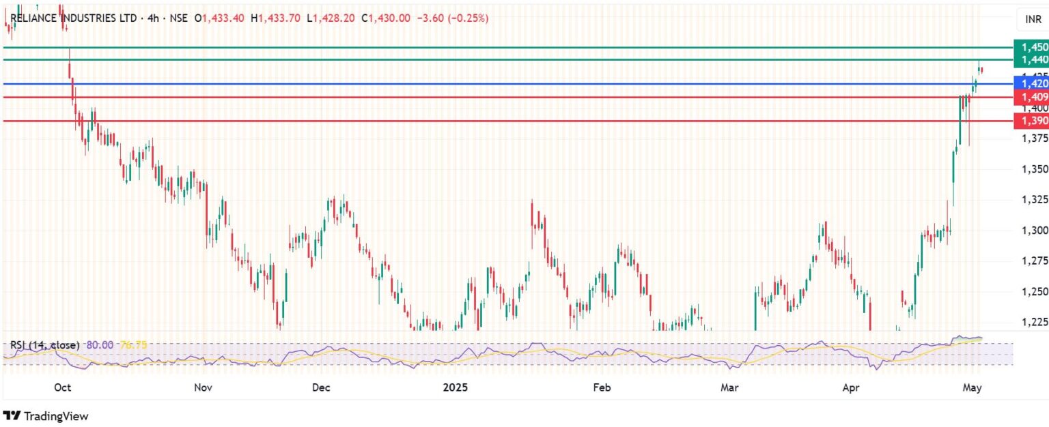This screenshot has height=427, width=1049.
Task: Click the RSI (14, close) indicator label
Action: 44,345
